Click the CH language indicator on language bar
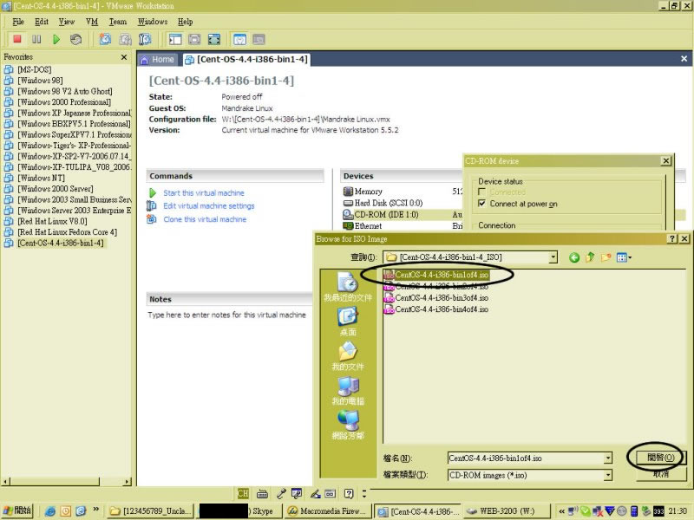The image size is (694, 520). [243, 493]
